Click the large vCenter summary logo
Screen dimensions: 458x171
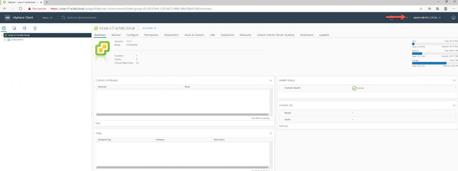coord(102,48)
